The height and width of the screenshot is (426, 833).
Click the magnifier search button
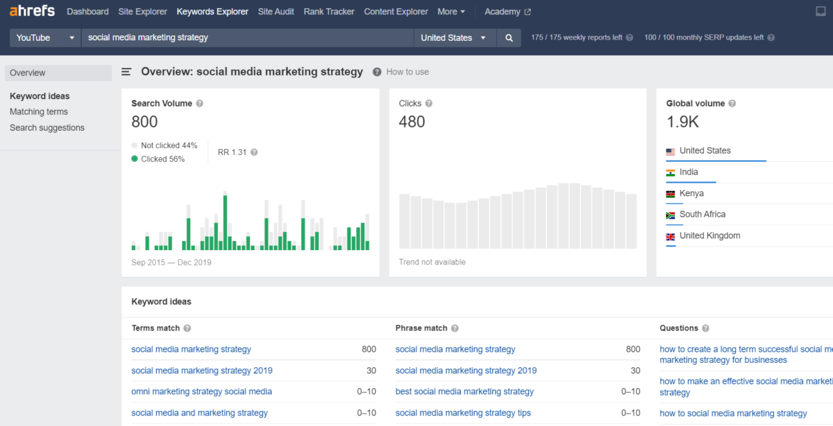pos(509,38)
